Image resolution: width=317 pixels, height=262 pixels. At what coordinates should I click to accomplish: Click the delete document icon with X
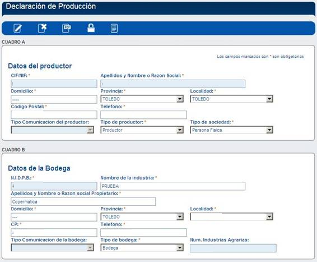point(42,28)
